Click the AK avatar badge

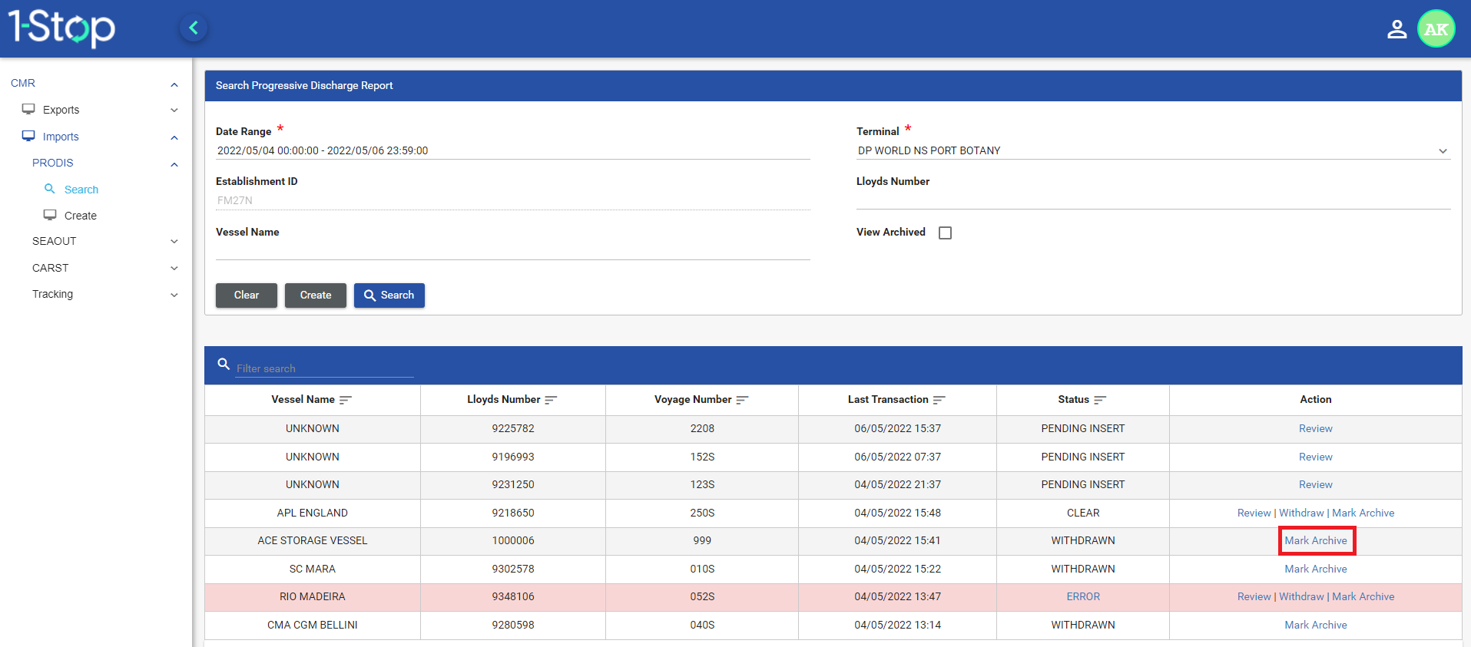pyautogui.click(x=1436, y=29)
